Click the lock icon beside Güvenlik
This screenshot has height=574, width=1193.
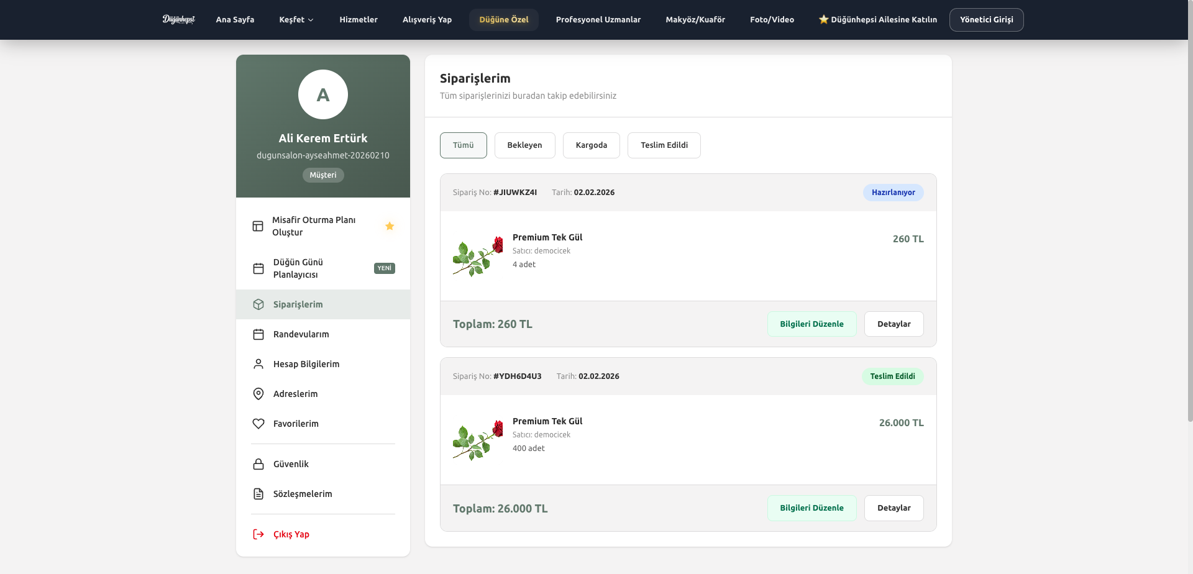(258, 464)
